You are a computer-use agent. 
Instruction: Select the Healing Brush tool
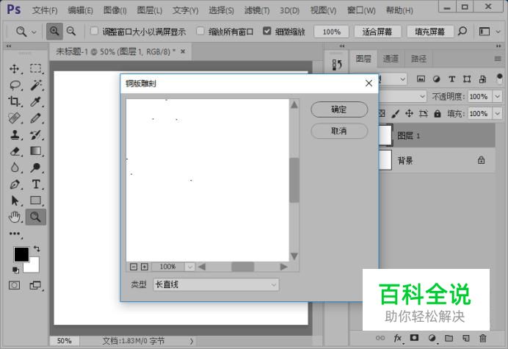click(x=15, y=118)
